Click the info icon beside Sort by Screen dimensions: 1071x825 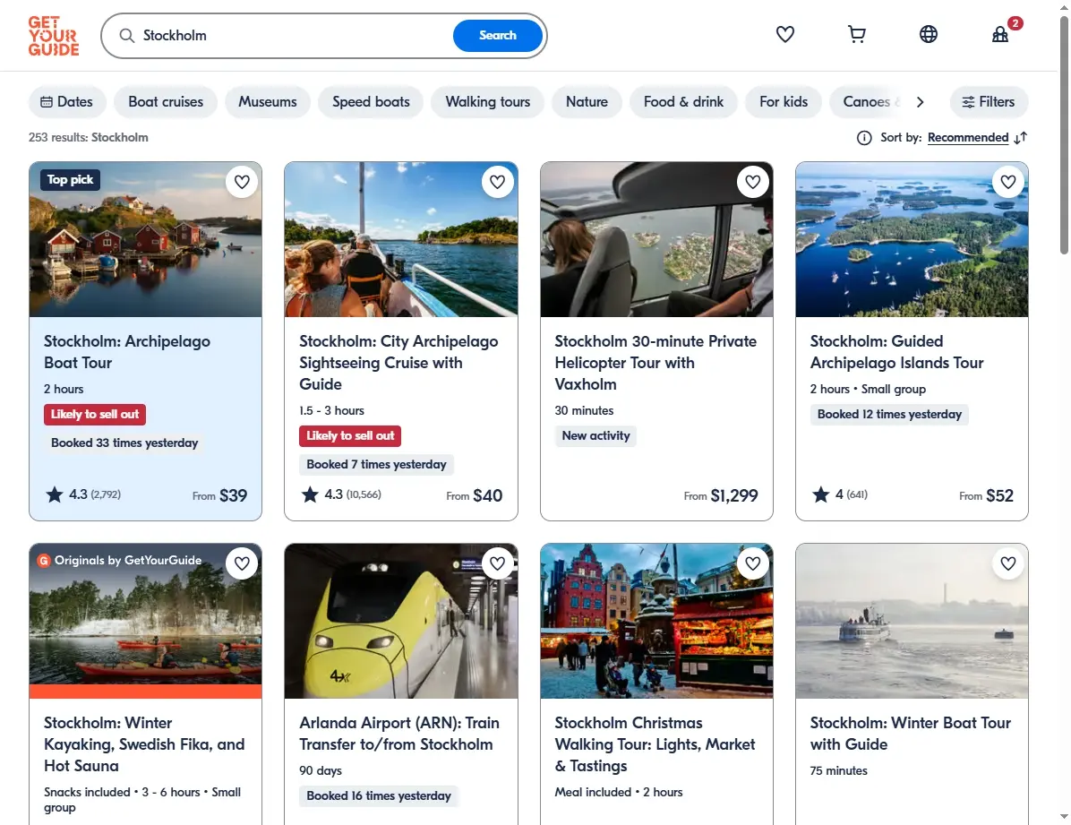tap(864, 138)
